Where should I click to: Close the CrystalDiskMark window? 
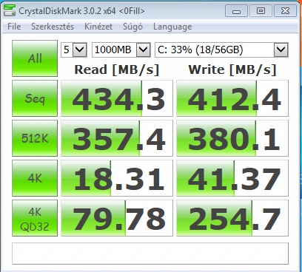pos(285,11)
